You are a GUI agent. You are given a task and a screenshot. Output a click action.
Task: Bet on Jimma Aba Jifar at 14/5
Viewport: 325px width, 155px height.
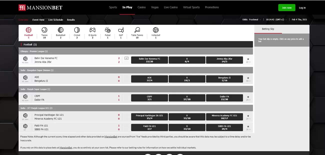224,60
